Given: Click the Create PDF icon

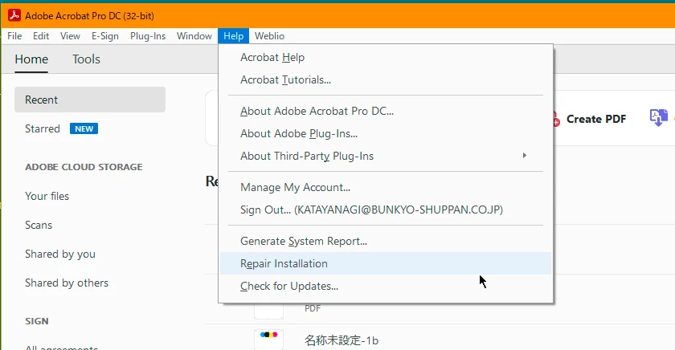Looking at the screenshot, I should (x=556, y=119).
